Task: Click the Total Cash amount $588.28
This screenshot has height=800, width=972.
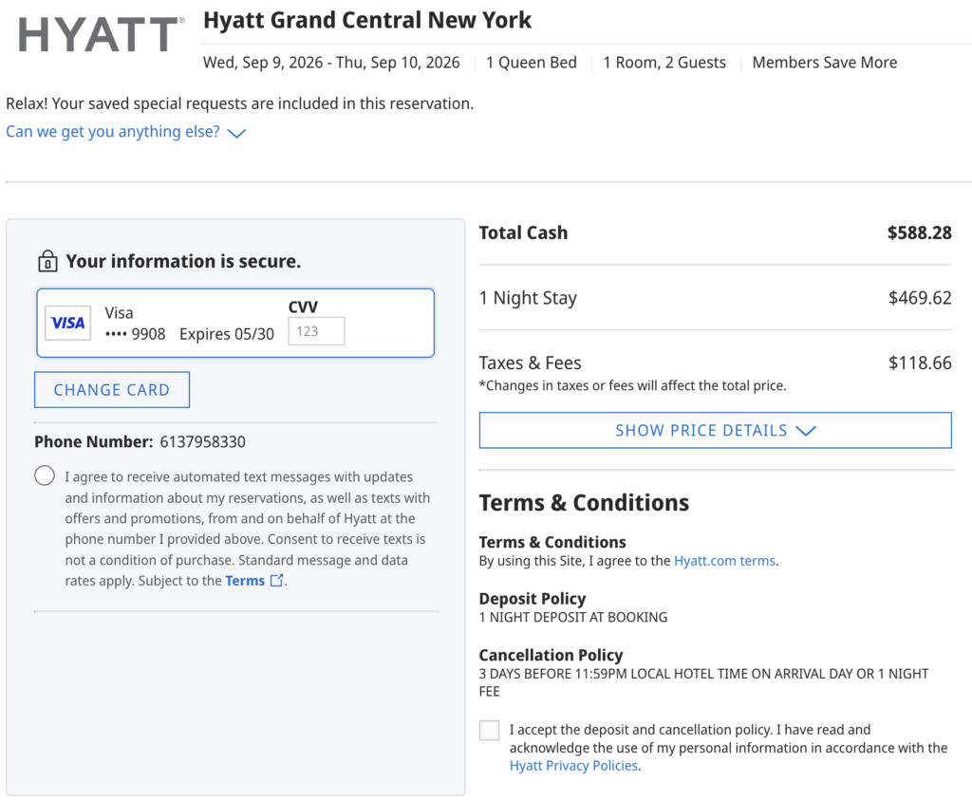Action: [x=919, y=233]
